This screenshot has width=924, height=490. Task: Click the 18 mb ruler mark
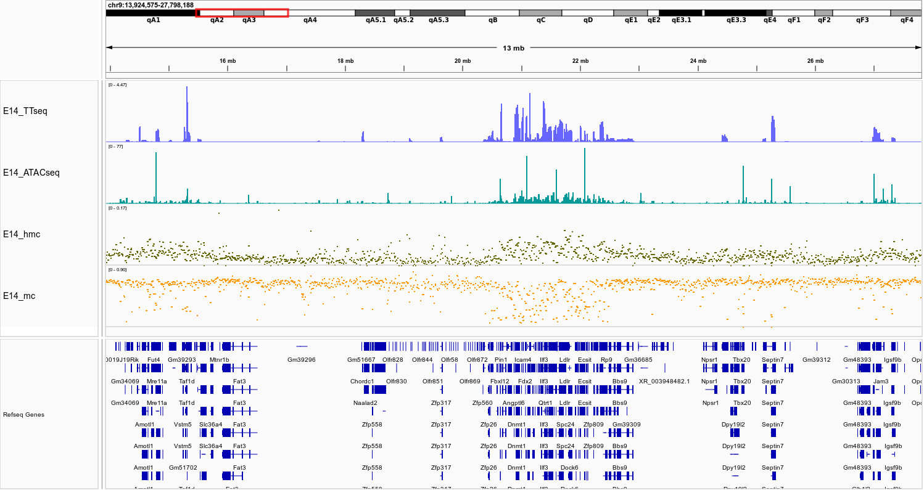pyautogui.click(x=345, y=61)
